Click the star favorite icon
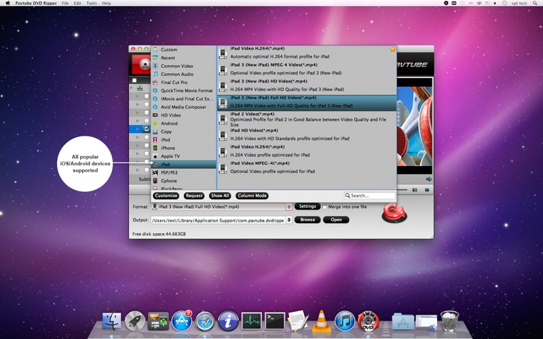The height and width of the screenshot is (339, 543). 392,49
